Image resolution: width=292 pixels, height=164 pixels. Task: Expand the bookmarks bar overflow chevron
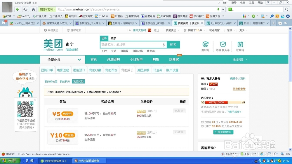(223, 16)
